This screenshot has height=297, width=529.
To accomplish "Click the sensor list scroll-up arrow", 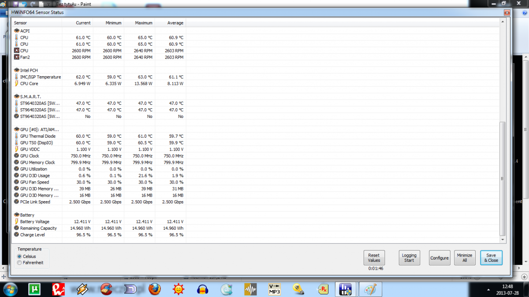I will click(502, 22).
